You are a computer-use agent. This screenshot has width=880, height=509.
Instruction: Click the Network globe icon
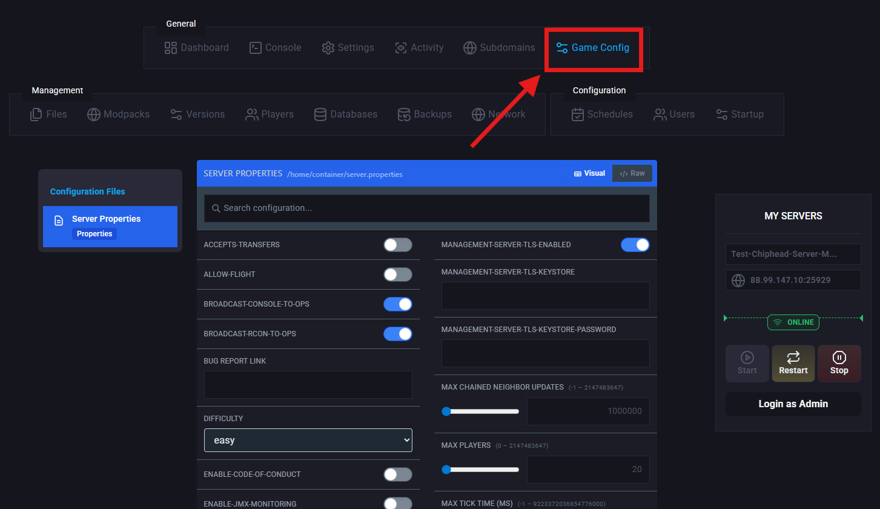click(x=478, y=115)
